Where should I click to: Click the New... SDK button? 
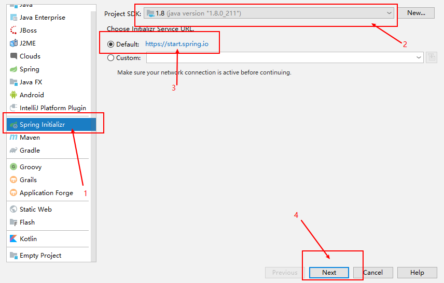[416, 13]
